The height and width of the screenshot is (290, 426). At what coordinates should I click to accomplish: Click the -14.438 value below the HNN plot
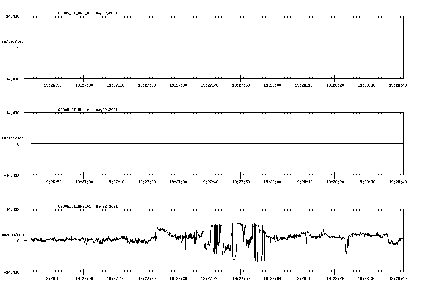point(12,176)
